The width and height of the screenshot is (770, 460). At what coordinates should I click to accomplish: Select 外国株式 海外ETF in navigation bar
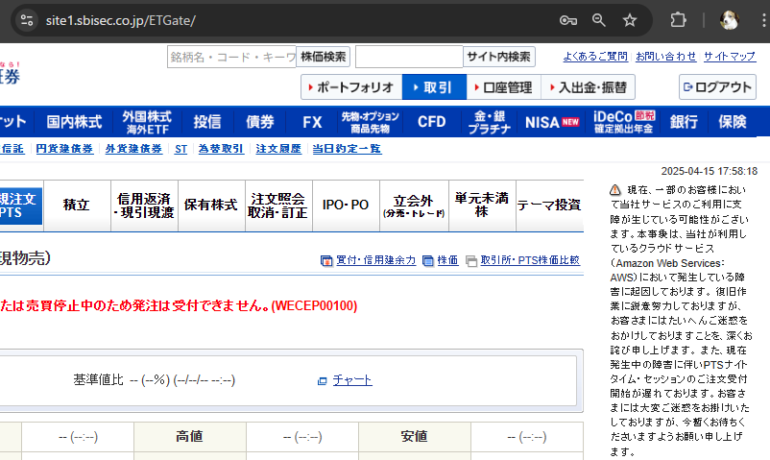pyautogui.click(x=146, y=122)
